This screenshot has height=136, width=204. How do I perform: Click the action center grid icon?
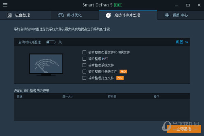click(x=167, y=15)
